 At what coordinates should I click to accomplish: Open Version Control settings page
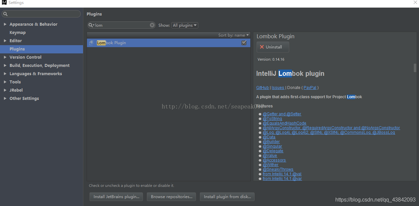[x=25, y=57]
